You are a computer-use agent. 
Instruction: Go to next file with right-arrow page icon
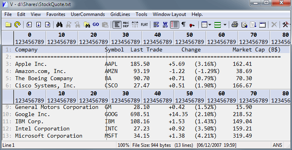(x=48, y=25)
